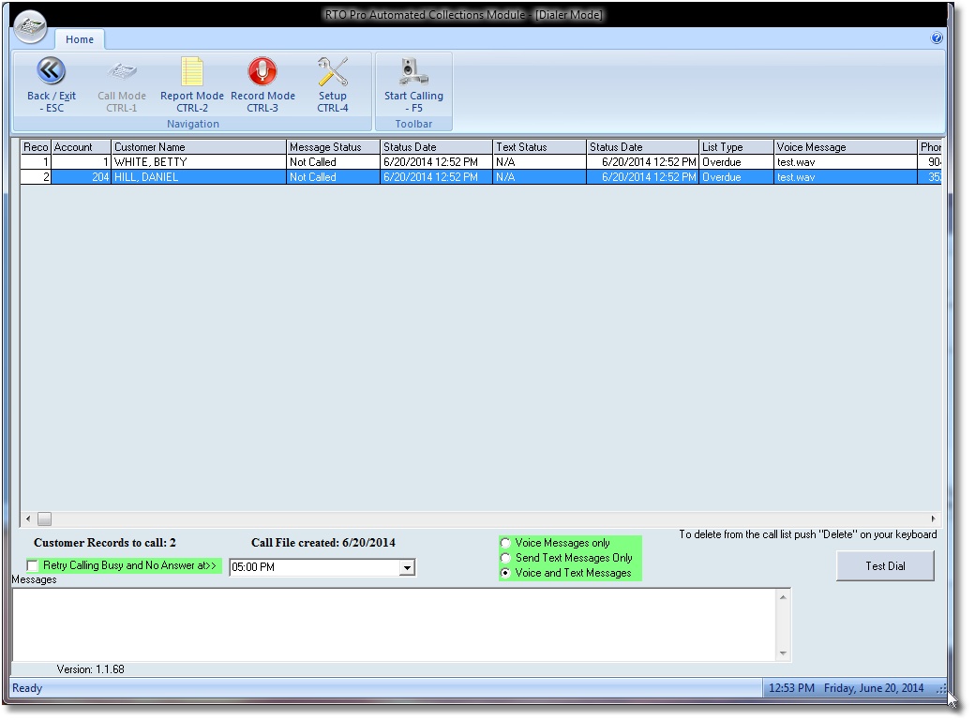Select Voice Messages only option
This screenshot has height=721, width=975.
click(x=506, y=543)
